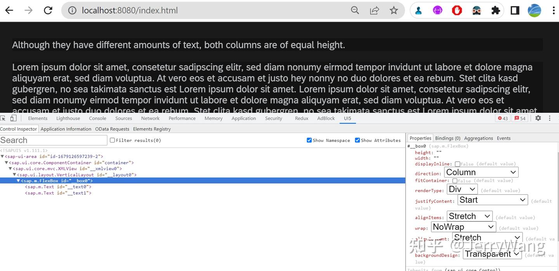Open the zoom magnifier icon in address bar
559x271 pixels.
point(355,10)
